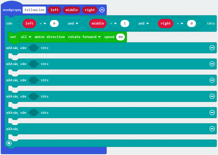Image resolution: width=218 pixels, height=155 pixels.
Task: Edit the value 0 compared with right
Action: point(191,23)
